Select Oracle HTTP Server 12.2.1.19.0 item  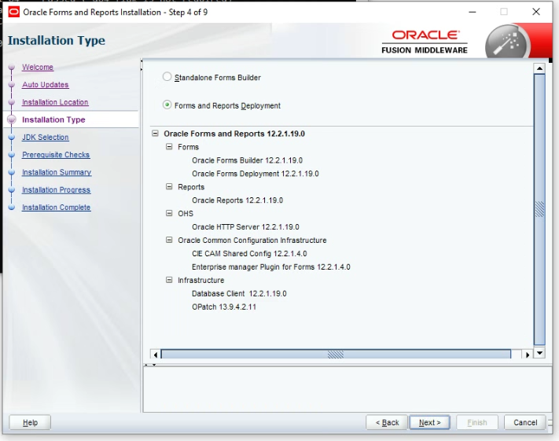[245, 226]
